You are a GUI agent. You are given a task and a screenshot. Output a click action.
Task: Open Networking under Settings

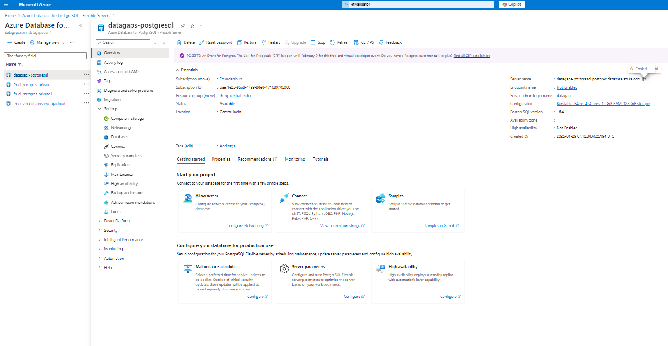pos(121,128)
